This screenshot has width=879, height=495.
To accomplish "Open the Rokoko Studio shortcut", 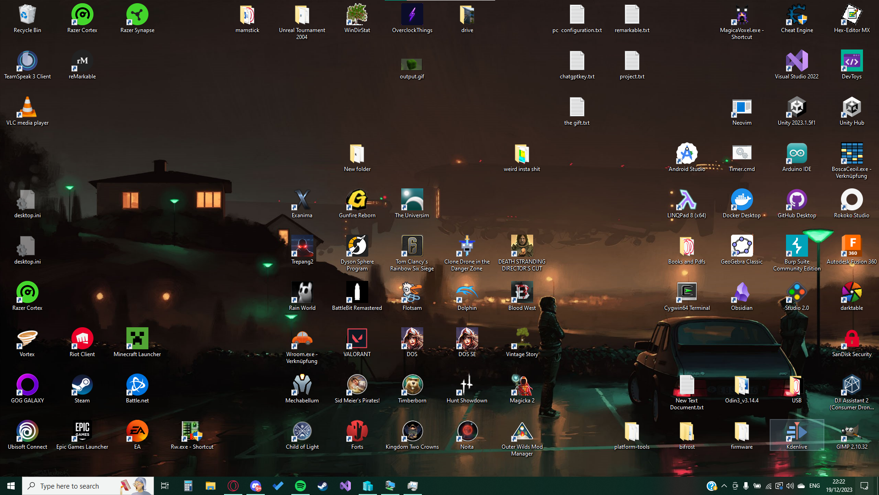I will pos(852,203).
